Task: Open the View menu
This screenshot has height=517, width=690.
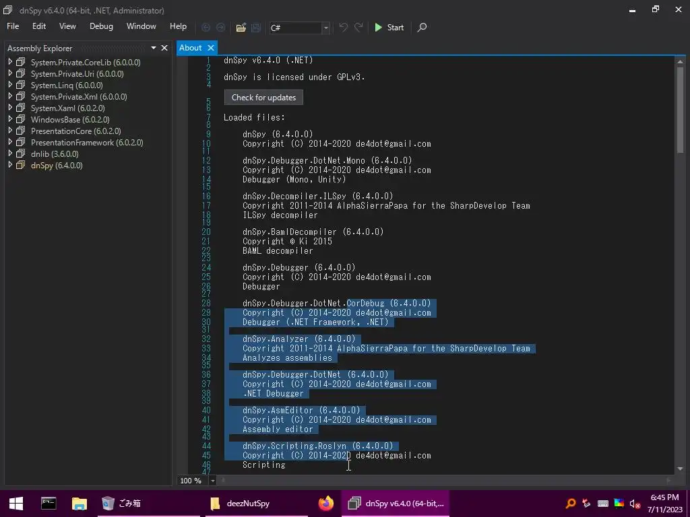Action: [x=67, y=26]
